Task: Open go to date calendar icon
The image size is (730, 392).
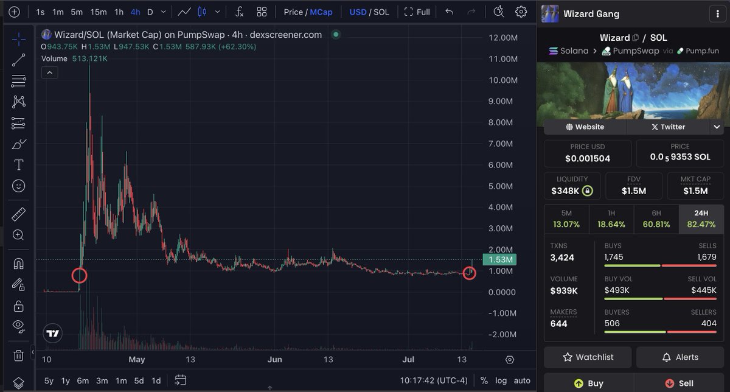Action: coord(181,380)
